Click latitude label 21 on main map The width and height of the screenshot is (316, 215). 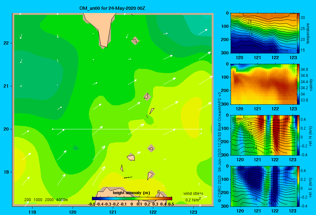point(6,86)
